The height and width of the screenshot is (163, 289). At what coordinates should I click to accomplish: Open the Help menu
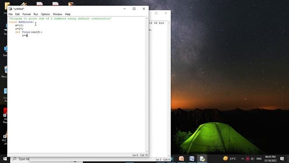68,14
